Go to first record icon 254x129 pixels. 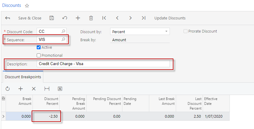click(104, 18)
